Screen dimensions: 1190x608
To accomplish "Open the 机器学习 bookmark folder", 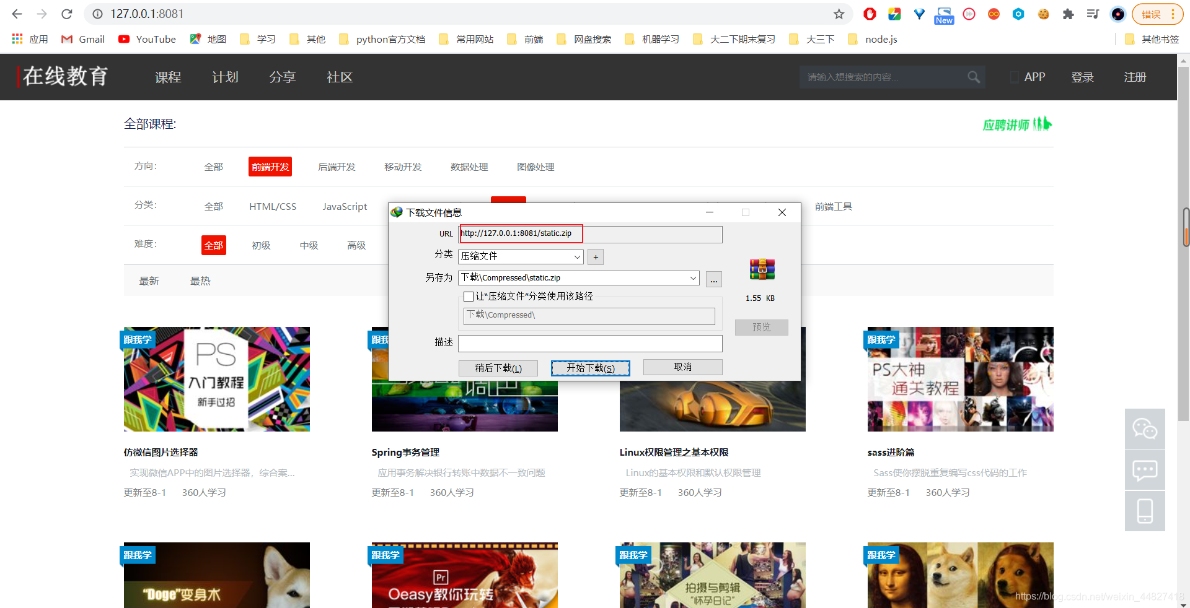I will (652, 39).
